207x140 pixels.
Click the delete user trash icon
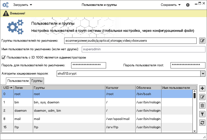202,105
